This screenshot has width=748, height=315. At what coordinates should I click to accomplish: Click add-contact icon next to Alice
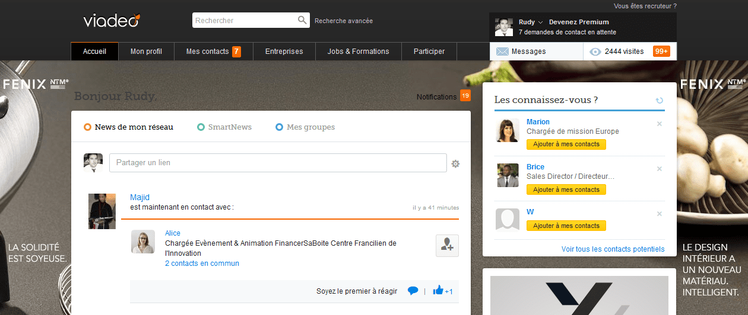point(447,246)
